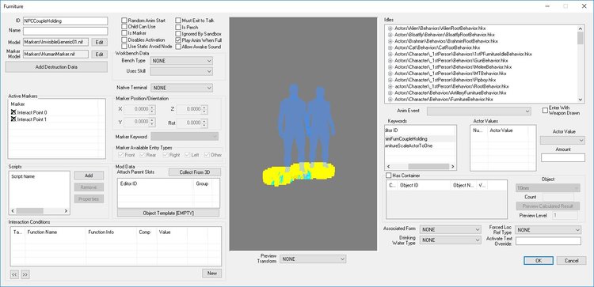The width and height of the screenshot is (594, 287).
Task: Enable Ignored By Sandbox
Action: coord(178,34)
